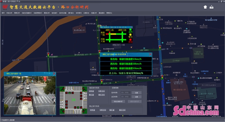The height and width of the screenshot is (122, 225).
Task: Click the 设置 button next to 延时时间
Action: coord(136,93)
